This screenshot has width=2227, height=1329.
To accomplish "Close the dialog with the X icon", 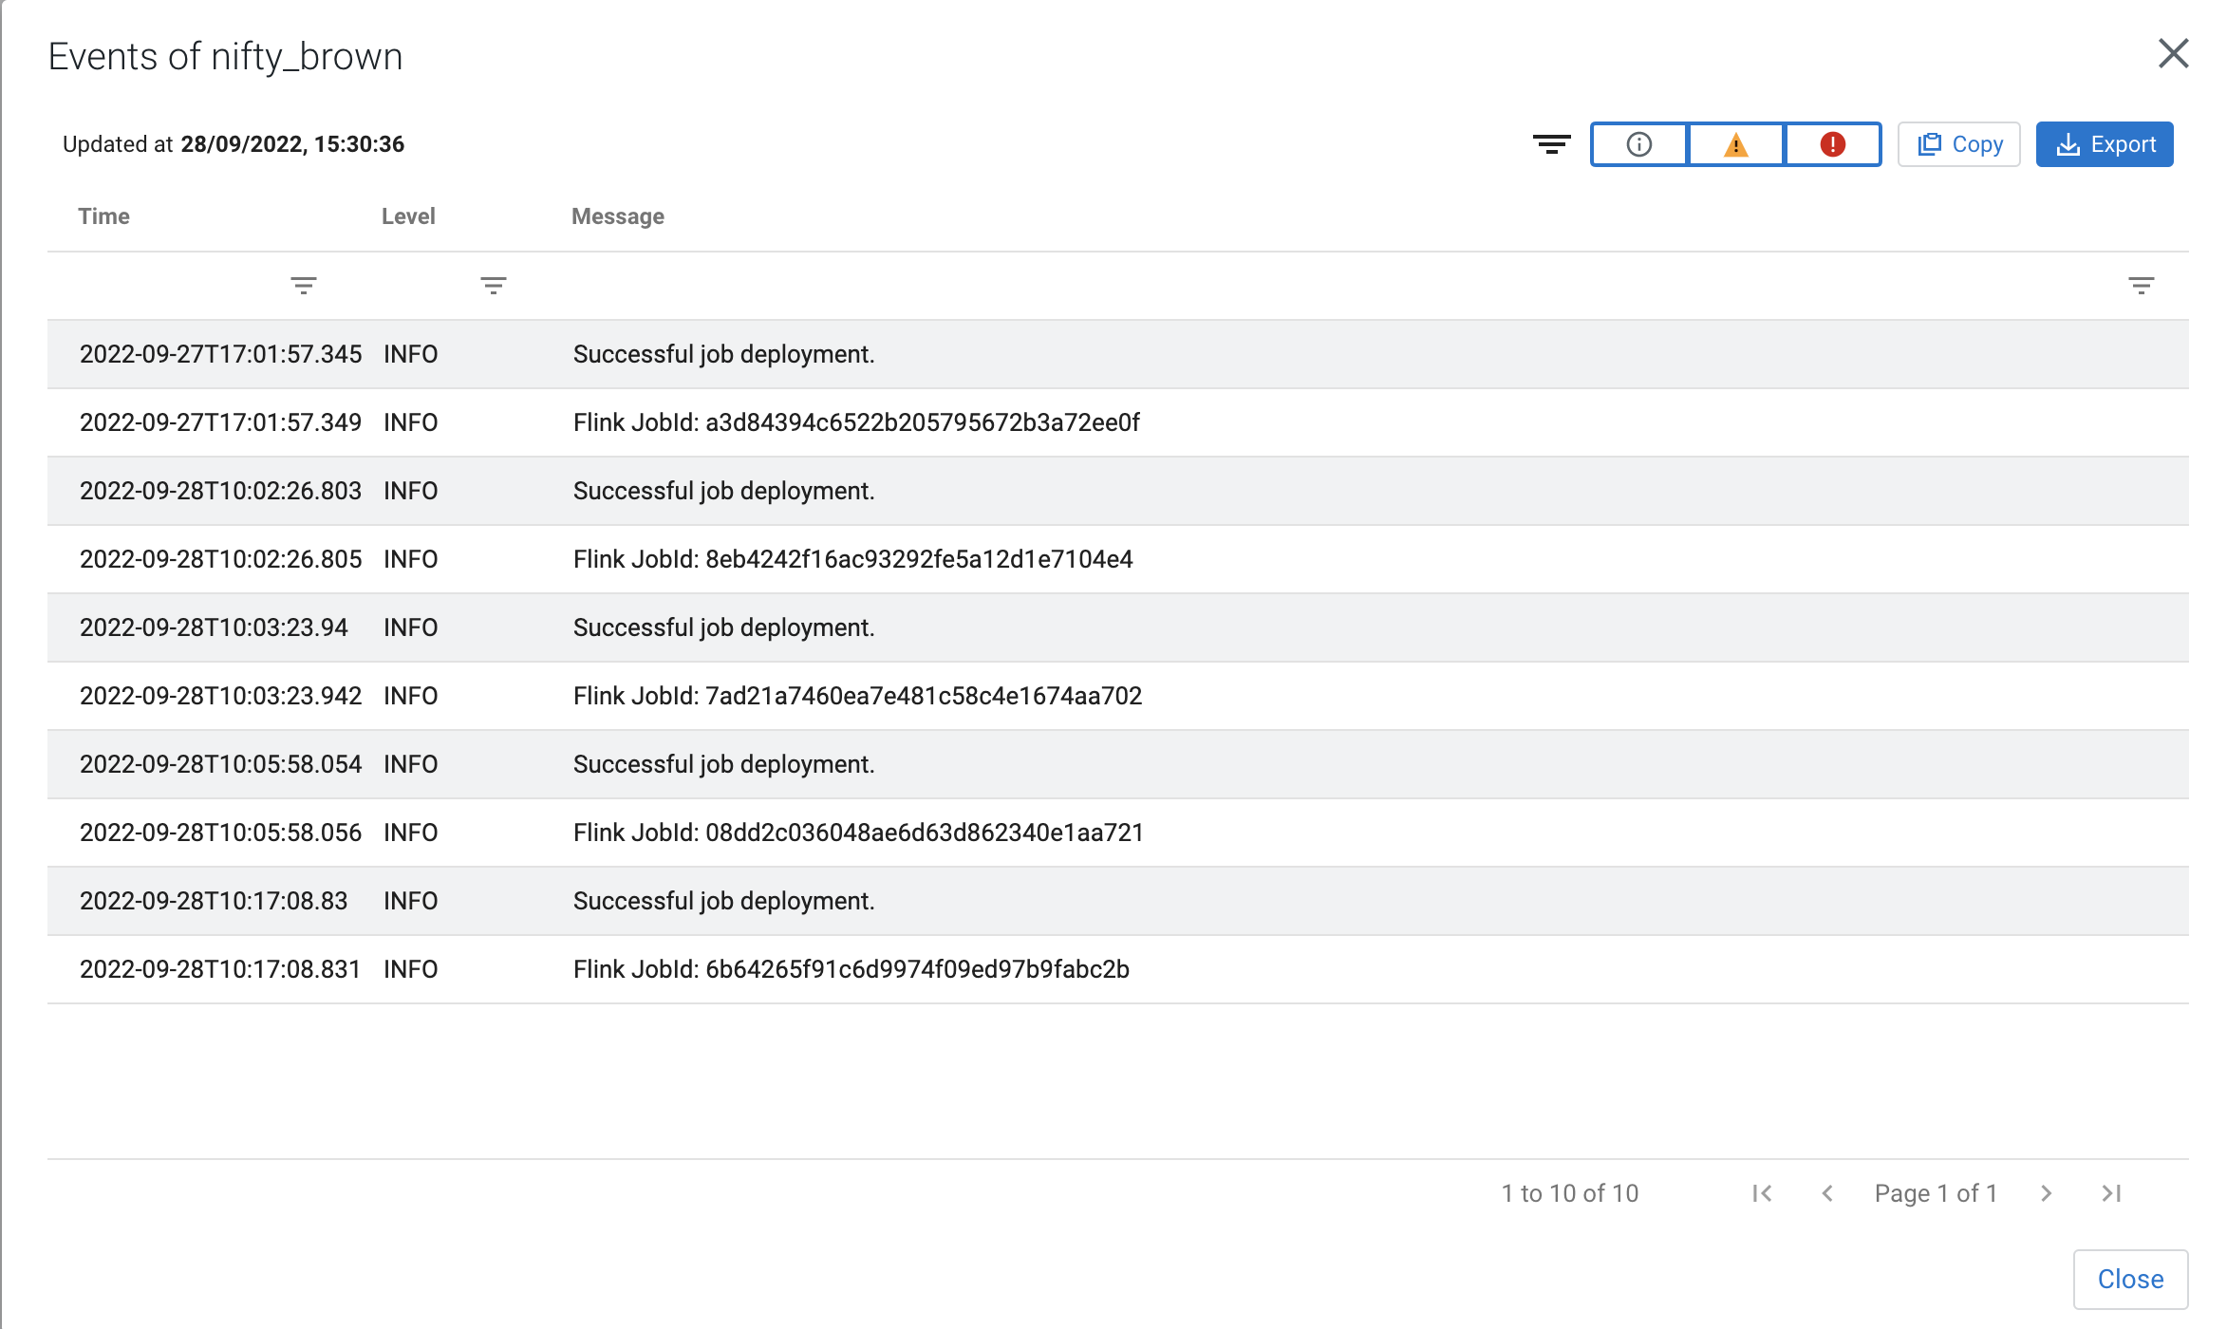I will click(2172, 54).
